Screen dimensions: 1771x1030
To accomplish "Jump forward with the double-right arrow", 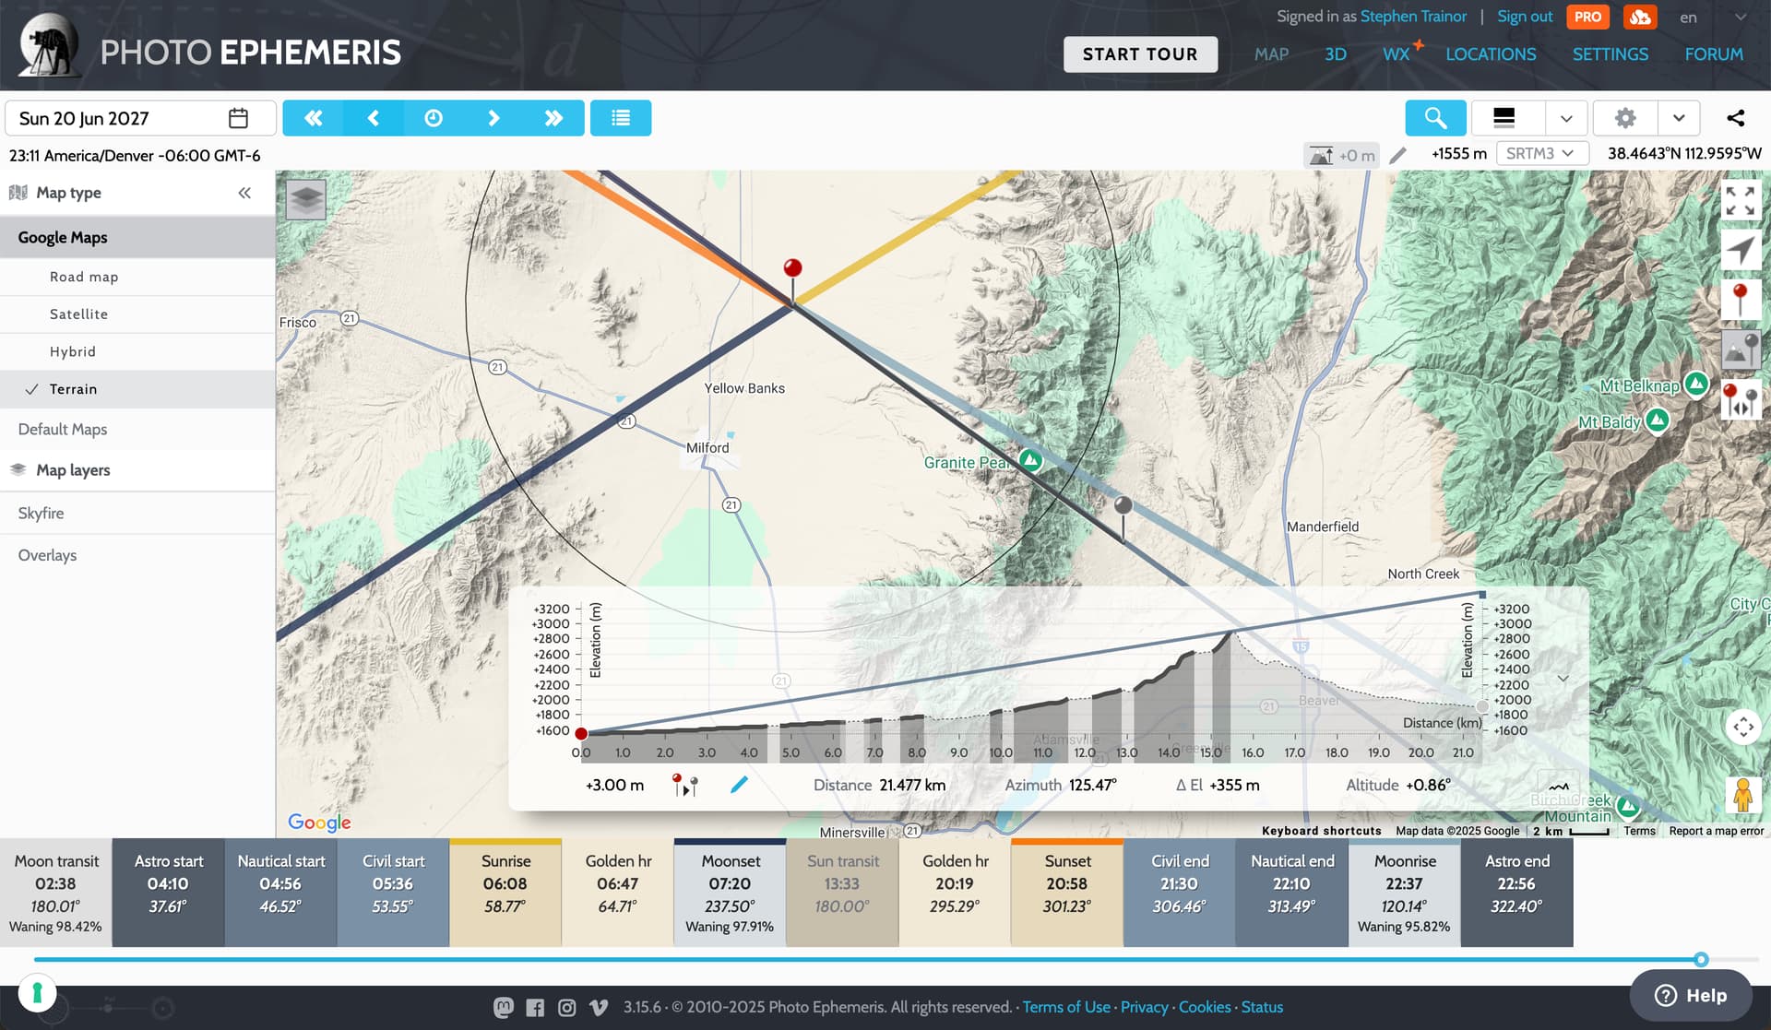I will pos(553,118).
